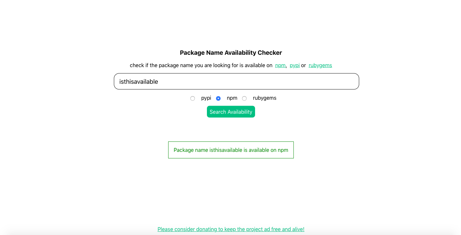Visit the pypi link
The height and width of the screenshot is (235, 461).
coord(294,65)
